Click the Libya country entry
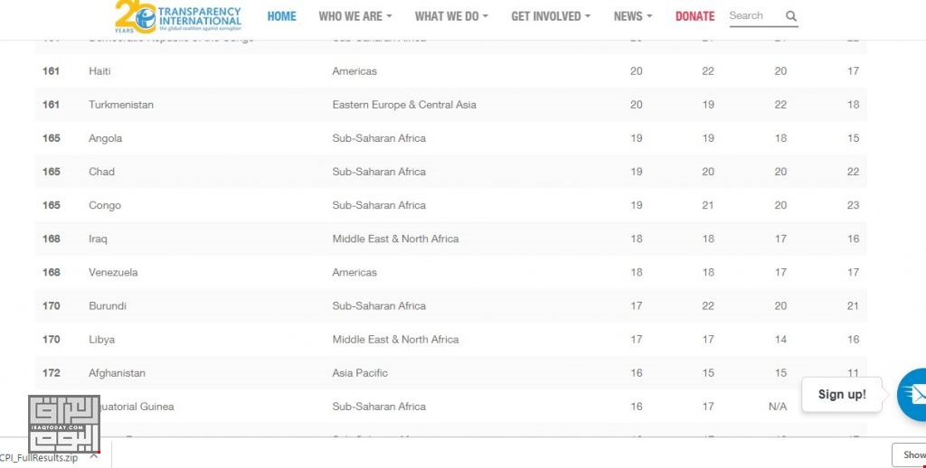The height and width of the screenshot is (468, 926). pyautogui.click(x=101, y=340)
